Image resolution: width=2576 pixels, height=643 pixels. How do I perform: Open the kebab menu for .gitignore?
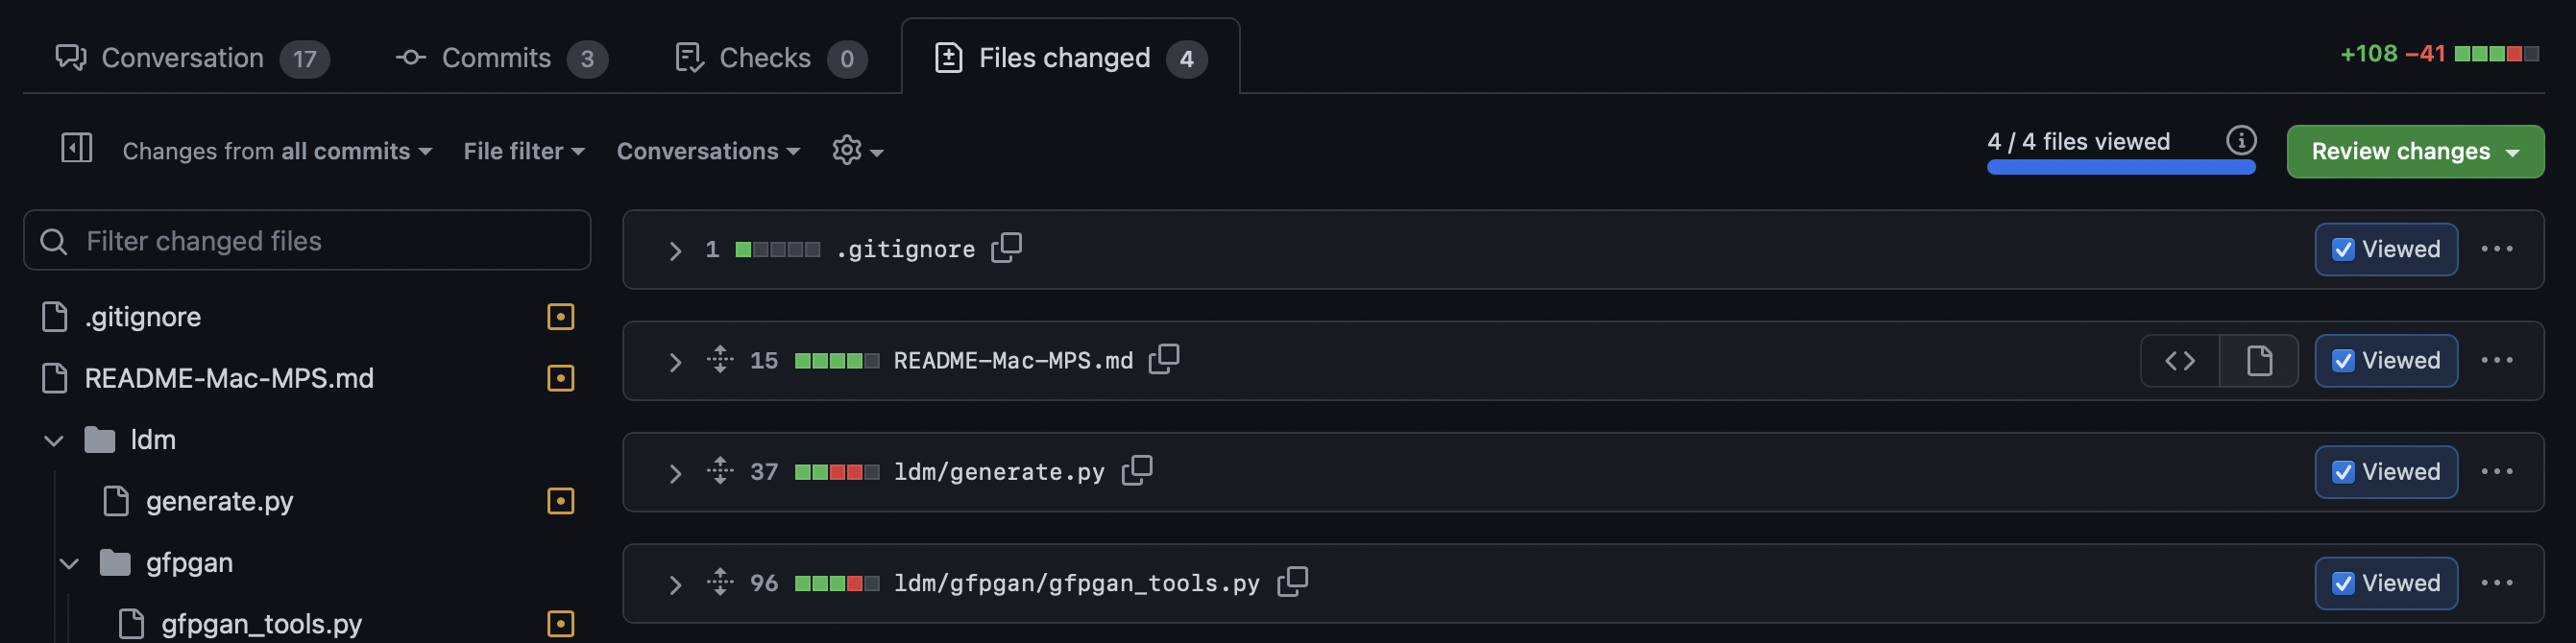(x=2499, y=249)
